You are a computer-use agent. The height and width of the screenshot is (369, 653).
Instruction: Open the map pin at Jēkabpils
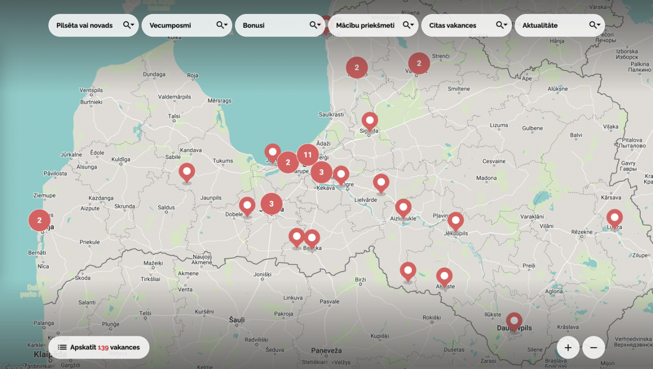[455, 221]
